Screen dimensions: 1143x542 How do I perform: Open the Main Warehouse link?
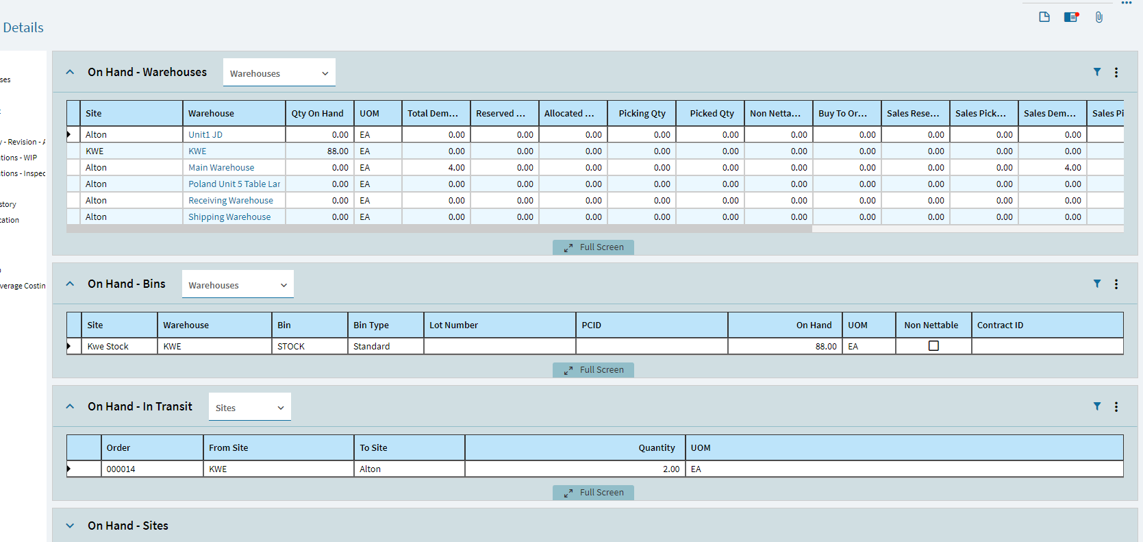(221, 168)
